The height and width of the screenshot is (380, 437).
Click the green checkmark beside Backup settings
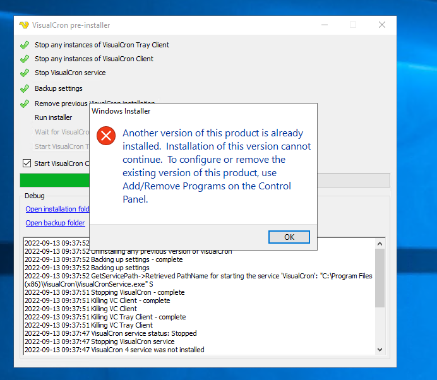pos(25,89)
